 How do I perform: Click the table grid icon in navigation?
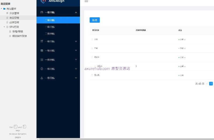42,51
